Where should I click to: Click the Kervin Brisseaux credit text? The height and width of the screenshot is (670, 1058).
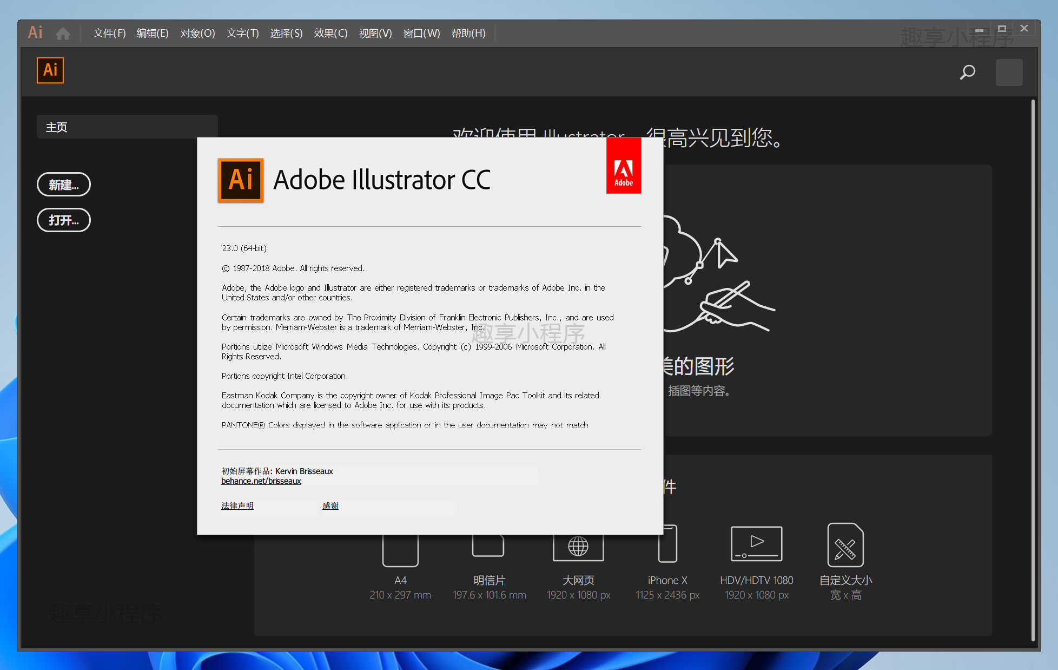point(304,471)
